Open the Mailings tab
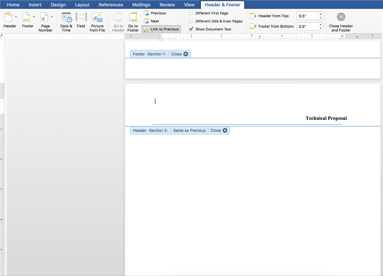Image resolution: width=383 pixels, height=276 pixels. (x=141, y=5)
